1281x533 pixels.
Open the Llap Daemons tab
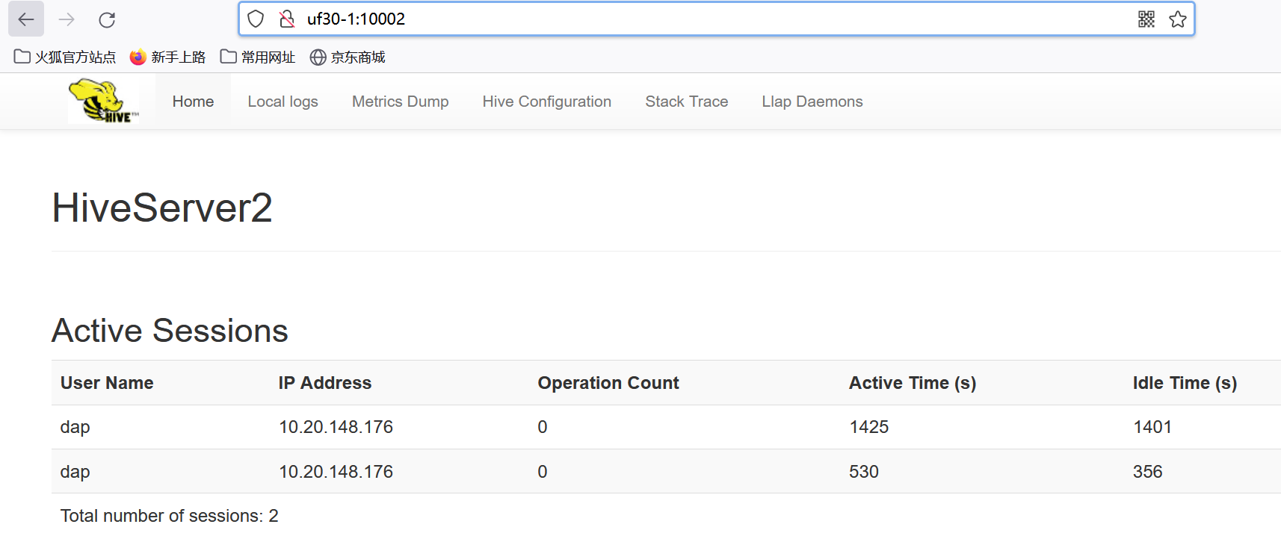(x=812, y=102)
